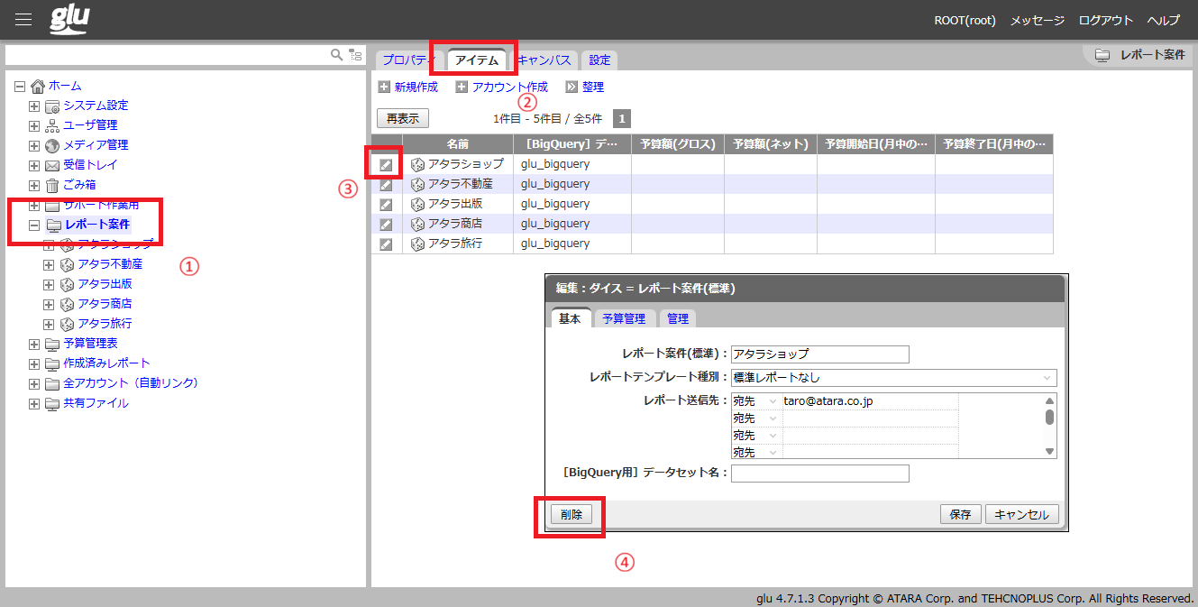
Task: Click the ログアウト link
Action: 1105,20
